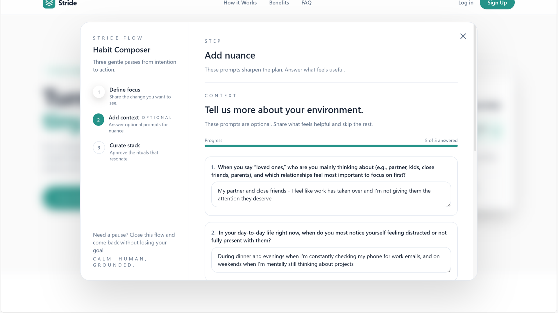Click the Stride logo icon
Screen dimensions: 558x313
[x=49, y=3]
